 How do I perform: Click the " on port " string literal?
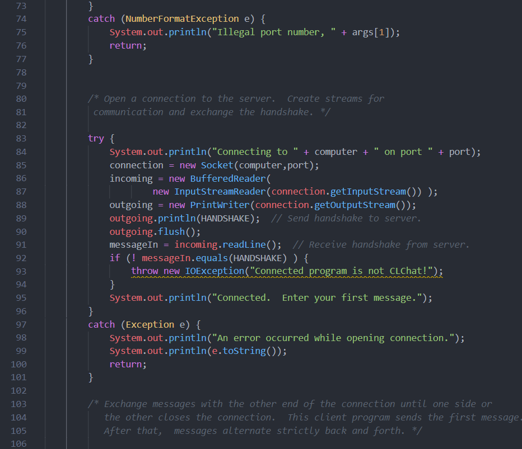(x=403, y=152)
